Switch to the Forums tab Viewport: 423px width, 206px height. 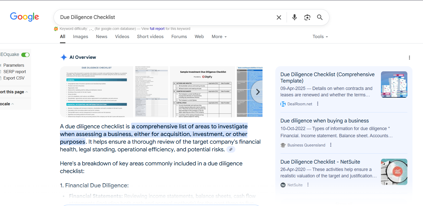179,37
